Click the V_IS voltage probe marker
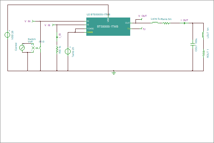The width and height of the screenshot is (214, 143). [53, 25]
